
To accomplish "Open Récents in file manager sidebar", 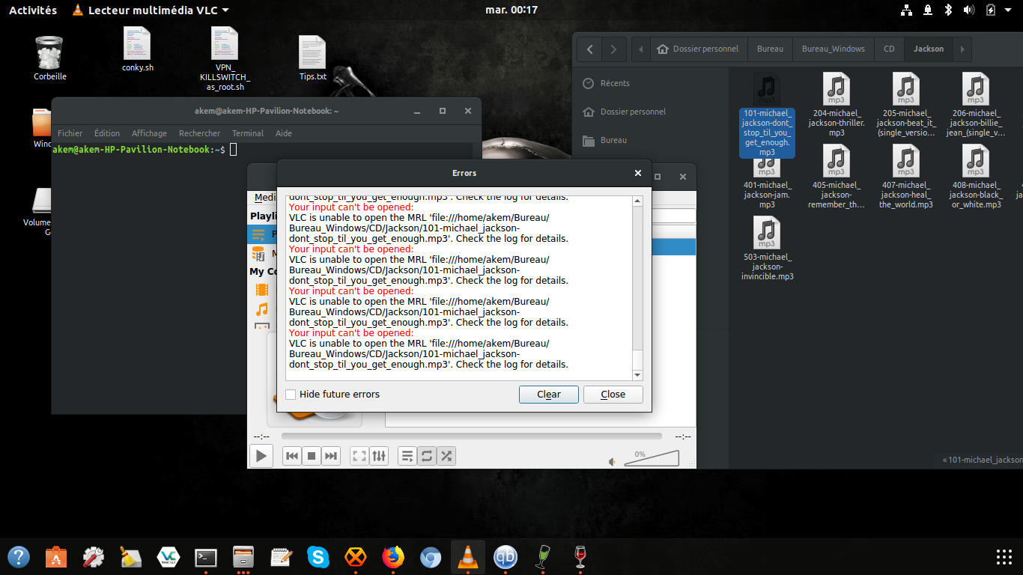I will coord(650,83).
